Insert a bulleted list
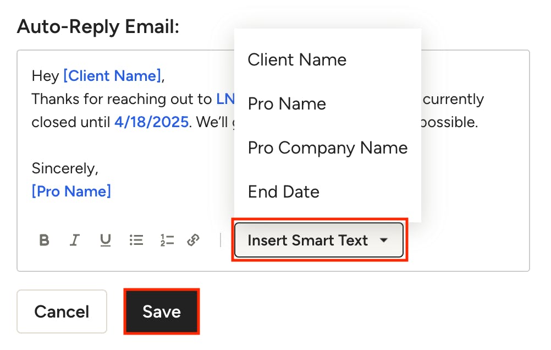551x350 pixels. [x=136, y=240]
